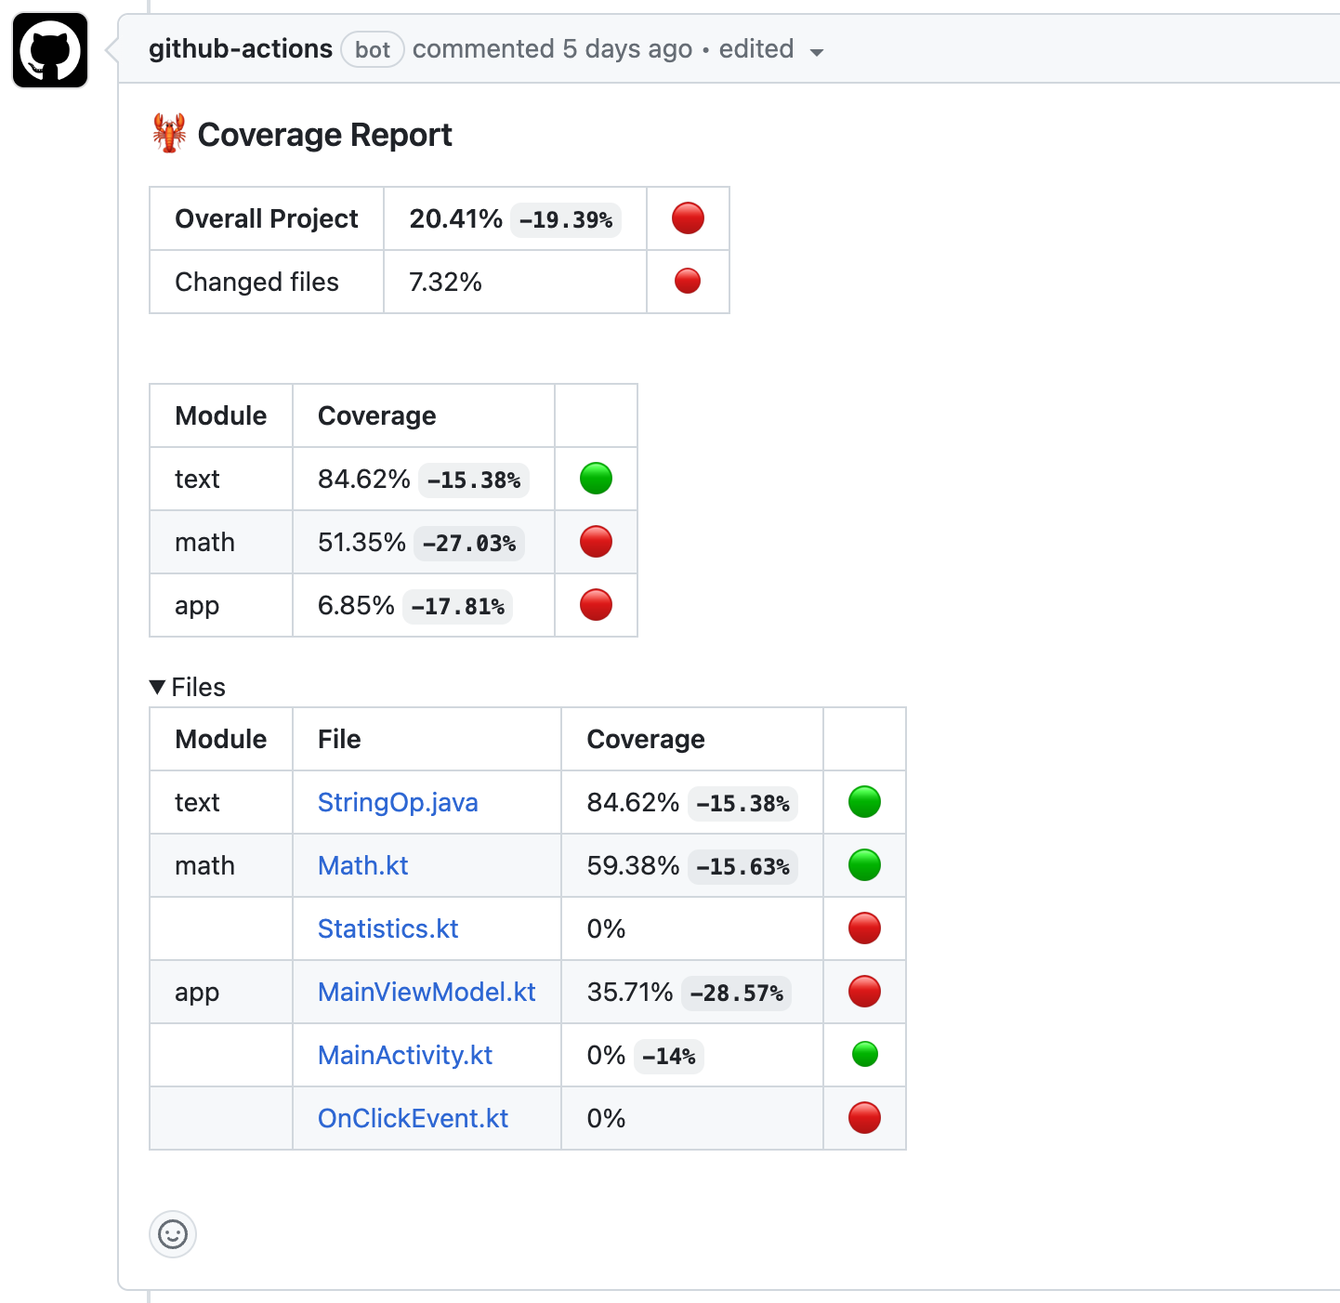This screenshot has width=1340, height=1303.
Task: Click the red status circle for app module
Action: click(x=596, y=605)
